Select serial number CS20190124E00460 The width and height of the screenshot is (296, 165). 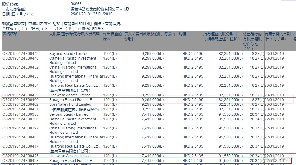(x=21, y=100)
